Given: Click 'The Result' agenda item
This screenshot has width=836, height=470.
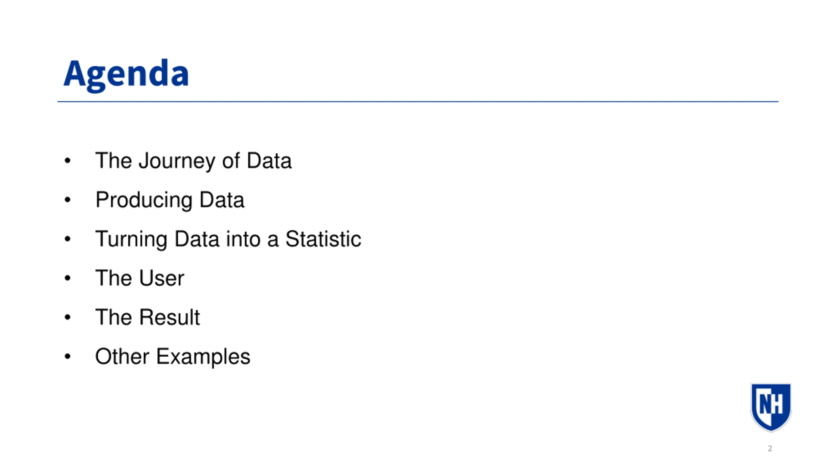Looking at the screenshot, I should 147,317.
